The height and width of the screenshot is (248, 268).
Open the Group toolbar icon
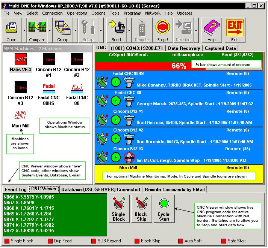click(x=62, y=30)
